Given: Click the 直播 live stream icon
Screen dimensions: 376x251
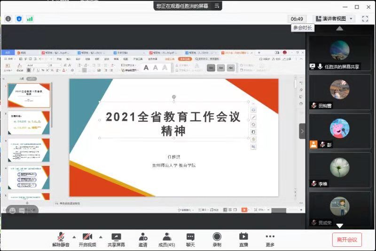Looking at the screenshot, I should [x=243, y=239].
